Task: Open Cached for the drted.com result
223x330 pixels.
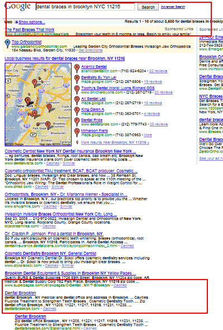Action: pyautogui.click(x=41, y=187)
